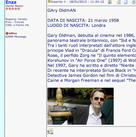Click the 'Città: c.franco vto' profile line
Viewport: 136px width, 137px height.
(17, 25)
